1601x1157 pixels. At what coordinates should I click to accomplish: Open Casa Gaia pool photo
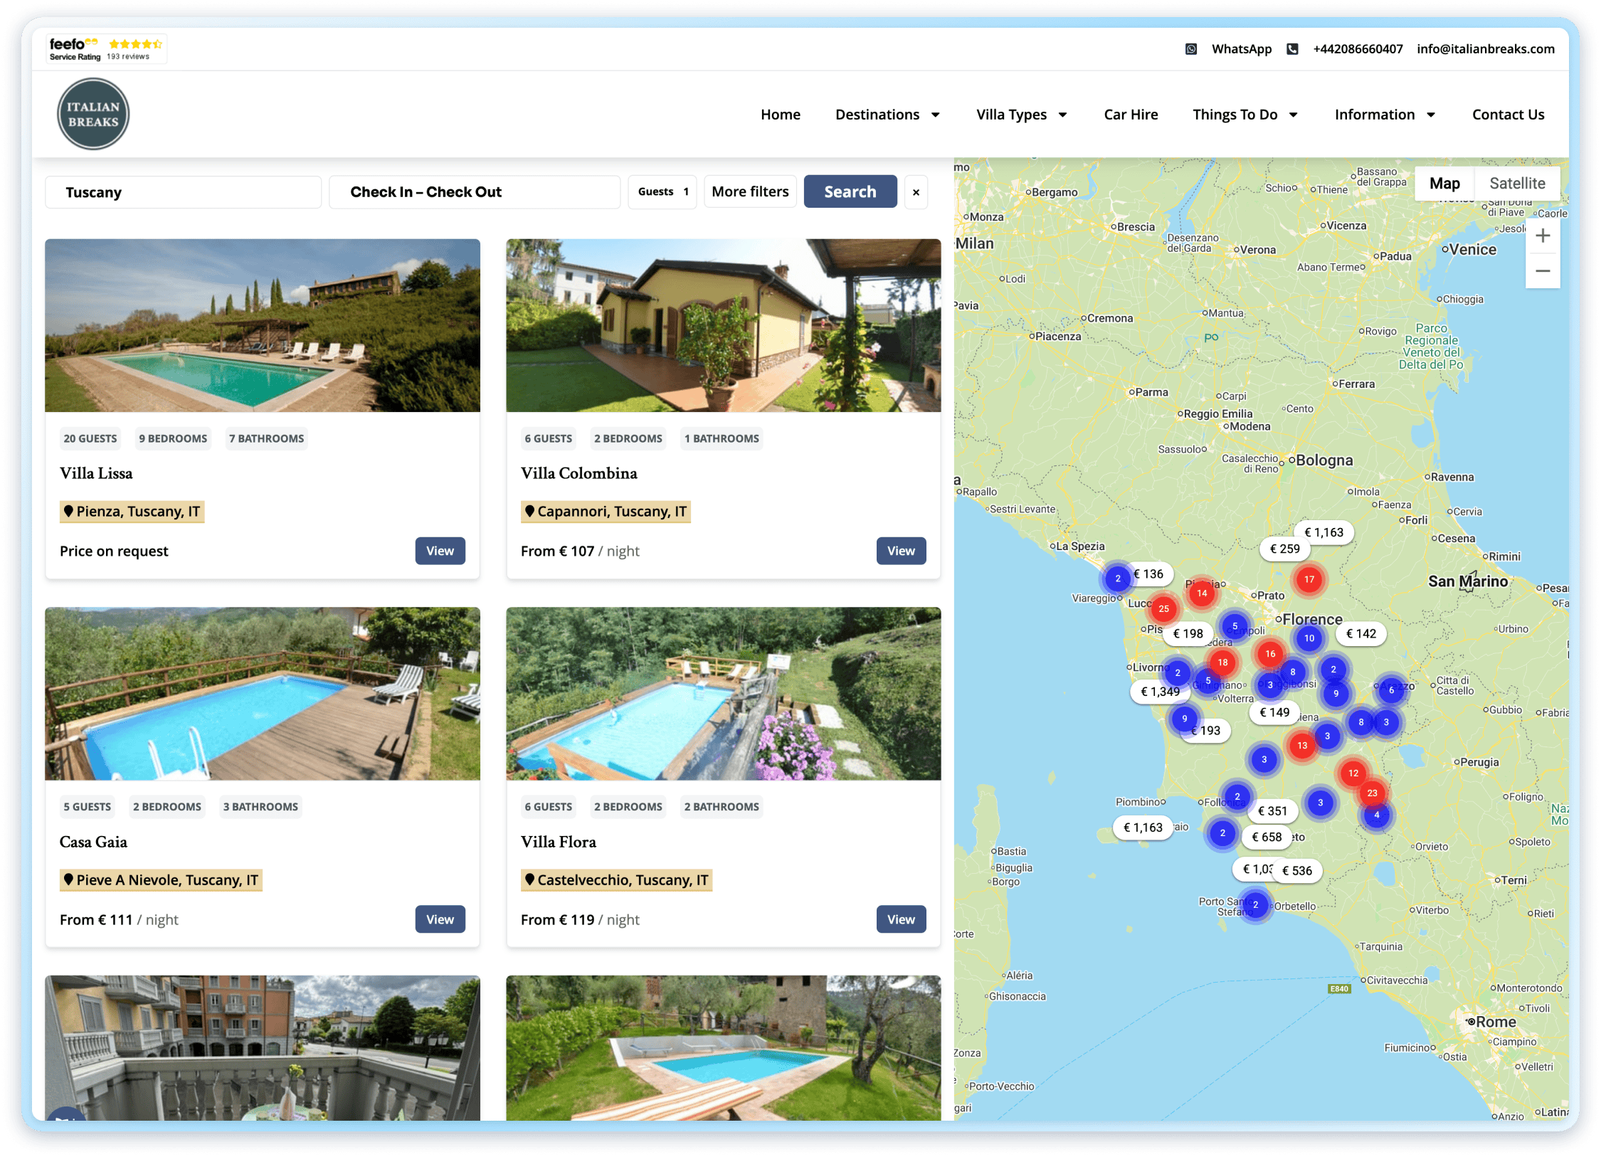[263, 694]
